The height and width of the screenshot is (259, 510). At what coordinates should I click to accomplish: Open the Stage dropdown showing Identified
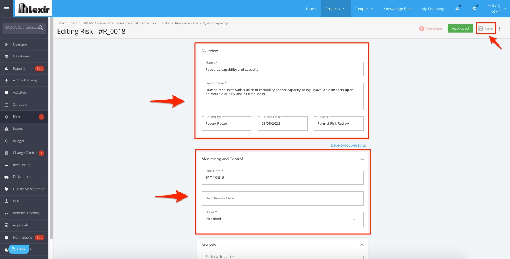click(x=282, y=219)
